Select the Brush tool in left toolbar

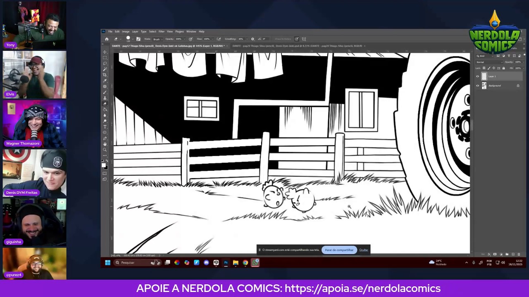coord(105,92)
